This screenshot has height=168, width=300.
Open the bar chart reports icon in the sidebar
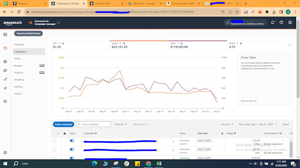coord(5,88)
